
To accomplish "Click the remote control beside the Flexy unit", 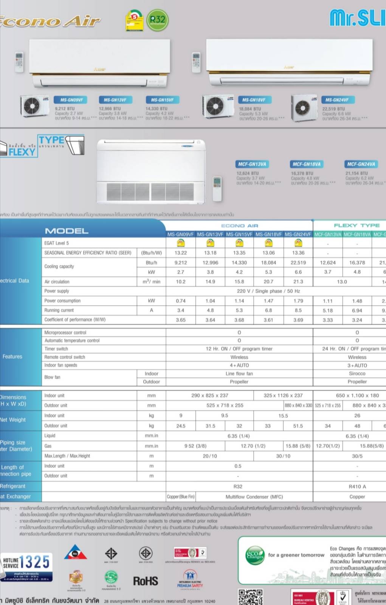I will (217, 188).
